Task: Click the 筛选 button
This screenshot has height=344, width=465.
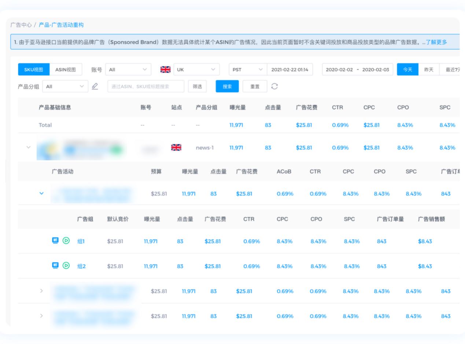Action: [197, 86]
